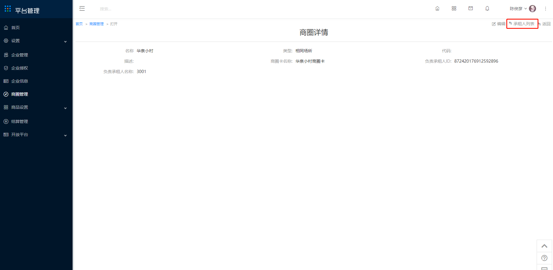The width and height of the screenshot is (553, 270).
Task: Open the 陈俊彦 user dropdown
Action: pos(518,9)
